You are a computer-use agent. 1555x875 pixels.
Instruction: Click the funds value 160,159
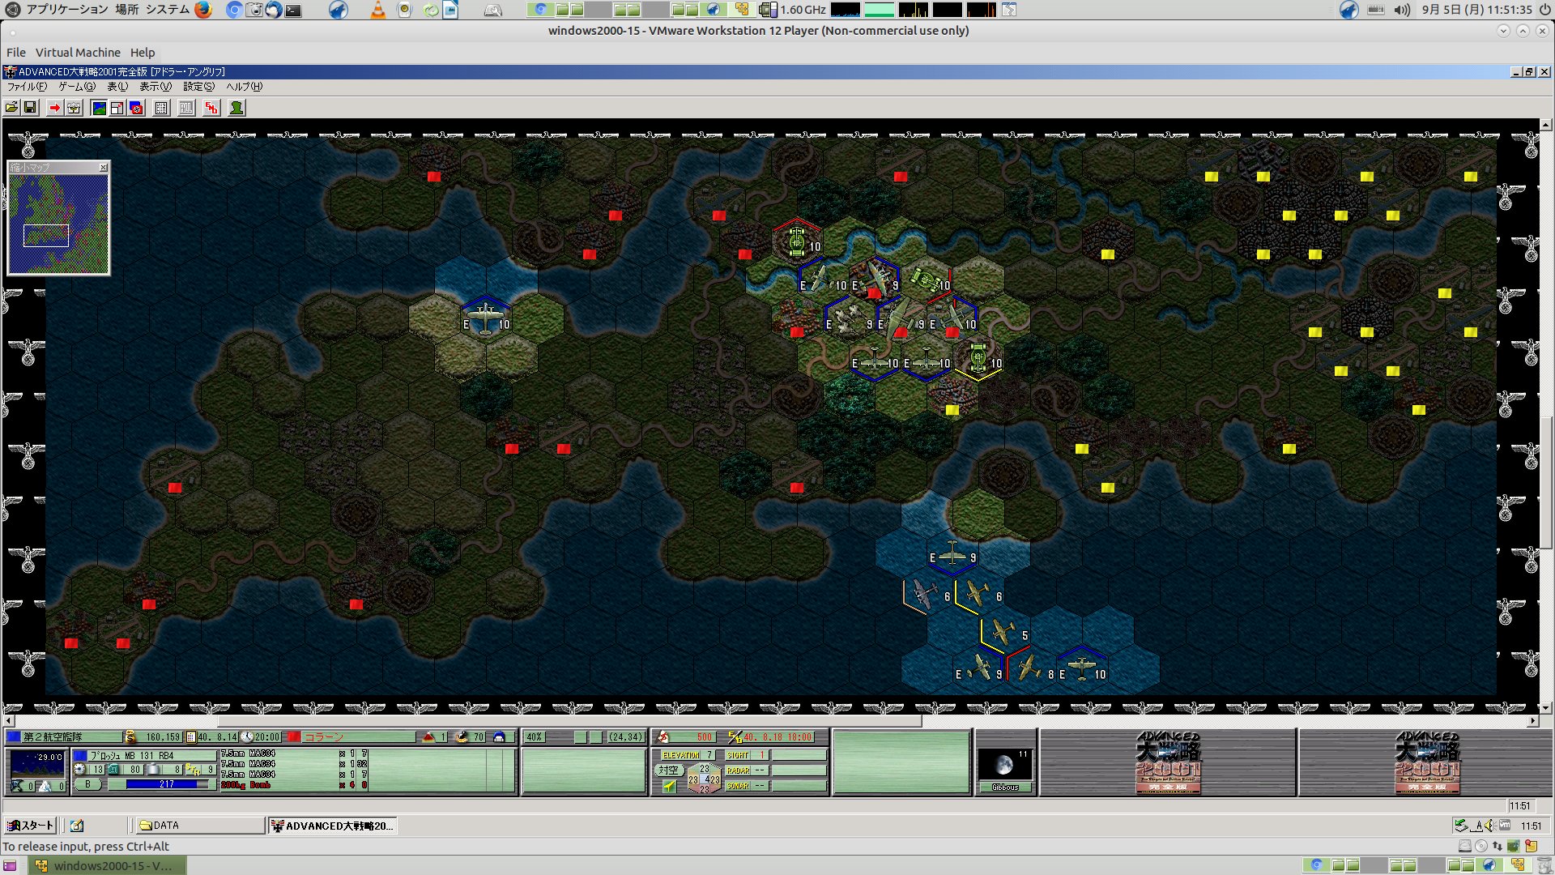[163, 737]
